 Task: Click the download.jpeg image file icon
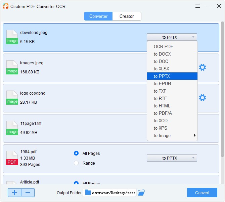click(x=12, y=37)
